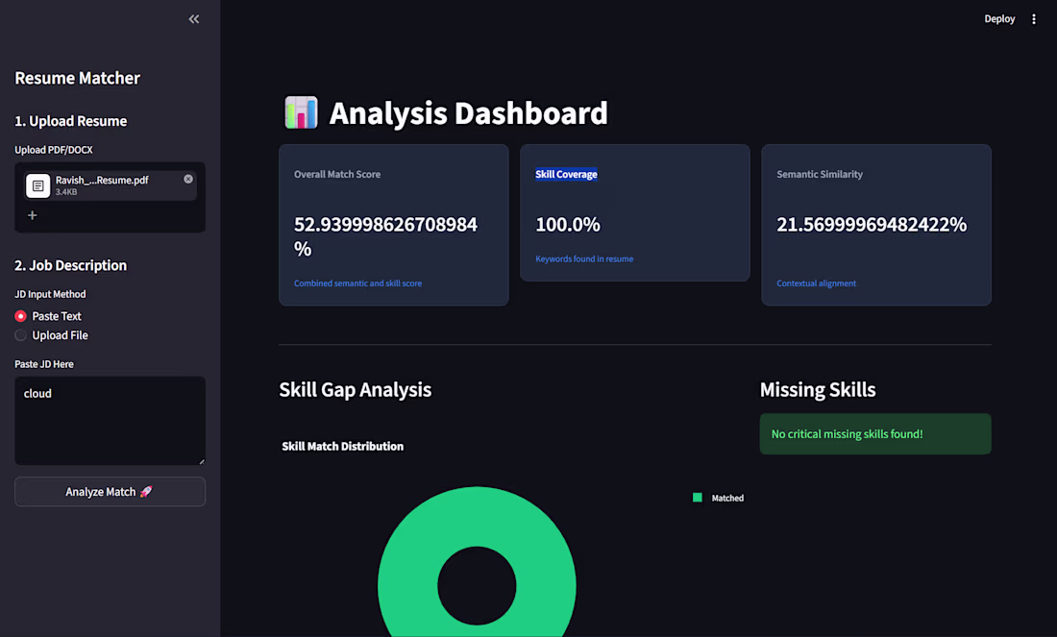Open the three-dot main menu

tap(1033, 19)
